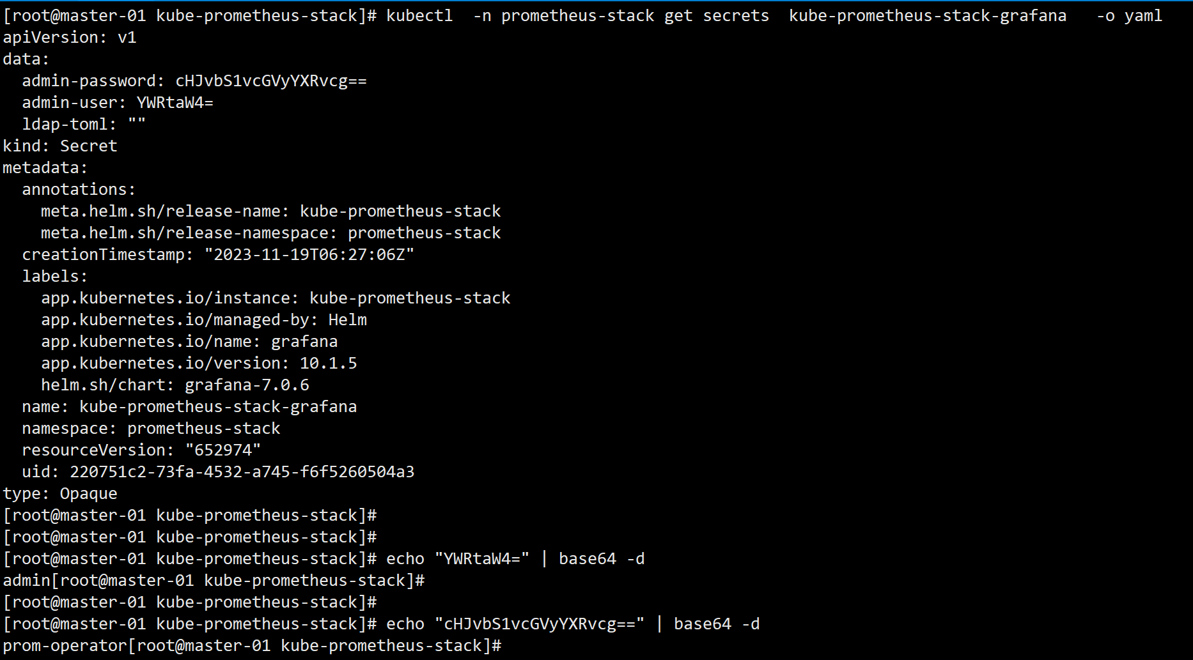
Task: Click the managed-by Helm label line
Action: click(x=204, y=320)
